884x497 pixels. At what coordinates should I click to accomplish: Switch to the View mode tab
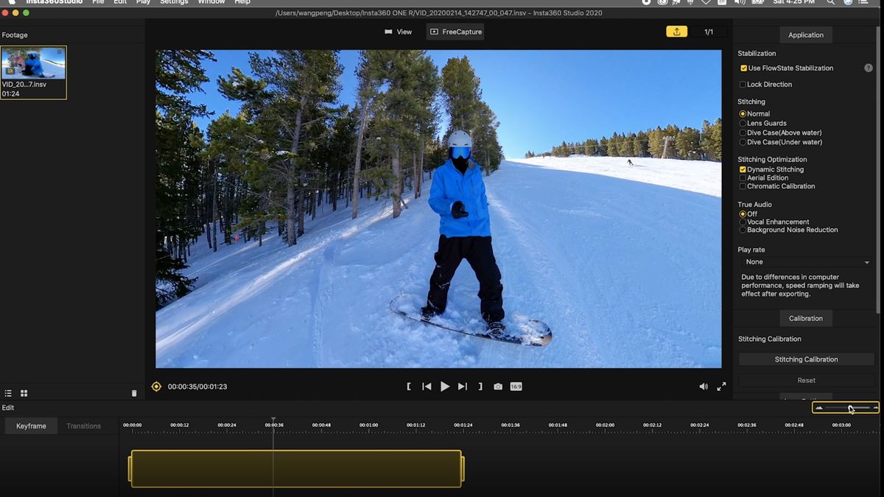[399, 32]
